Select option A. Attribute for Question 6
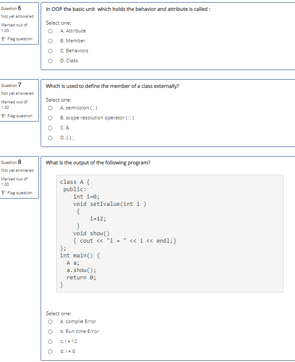This screenshot has width=295, height=362. [50, 31]
